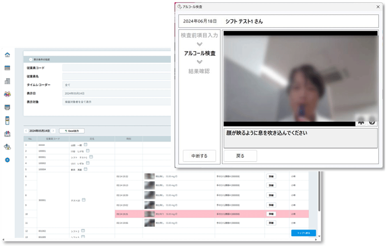Viewport: 386px width, 246px height.
Task: Go to next date with right arrow
Action: pyautogui.click(x=53, y=131)
